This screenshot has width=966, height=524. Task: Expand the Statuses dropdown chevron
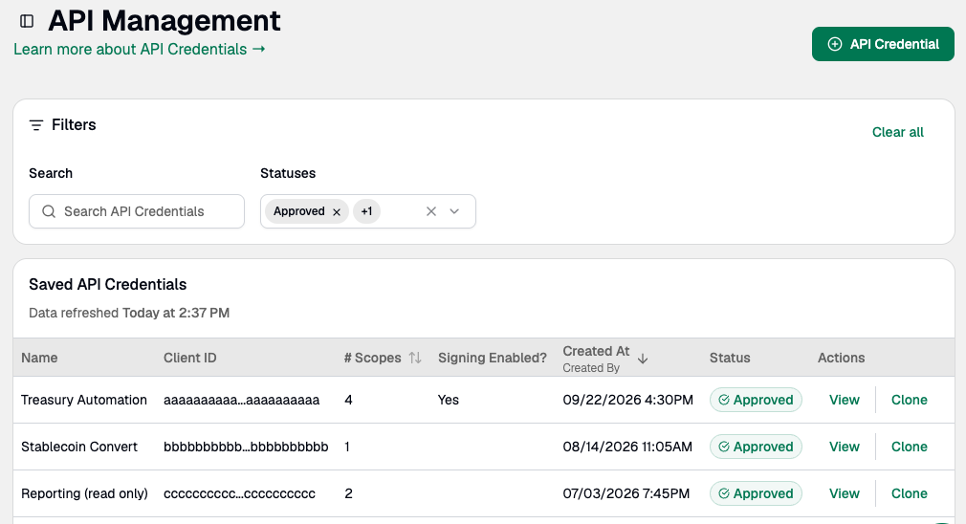(454, 211)
